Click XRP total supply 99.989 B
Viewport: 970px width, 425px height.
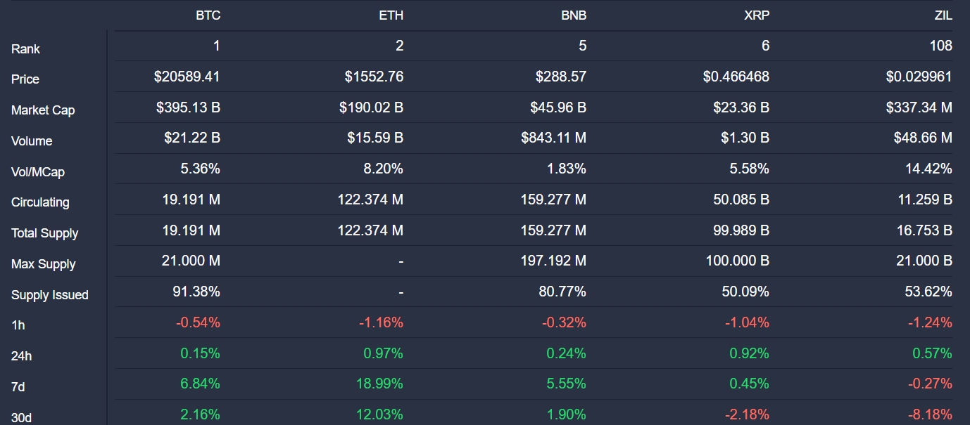coord(738,230)
